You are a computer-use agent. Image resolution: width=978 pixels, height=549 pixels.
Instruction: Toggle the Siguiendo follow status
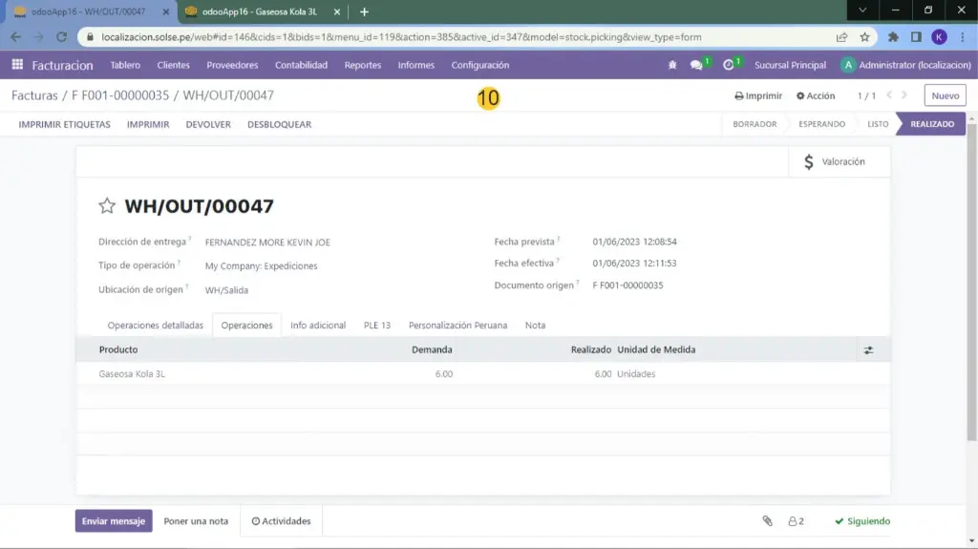[x=861, y=521]
